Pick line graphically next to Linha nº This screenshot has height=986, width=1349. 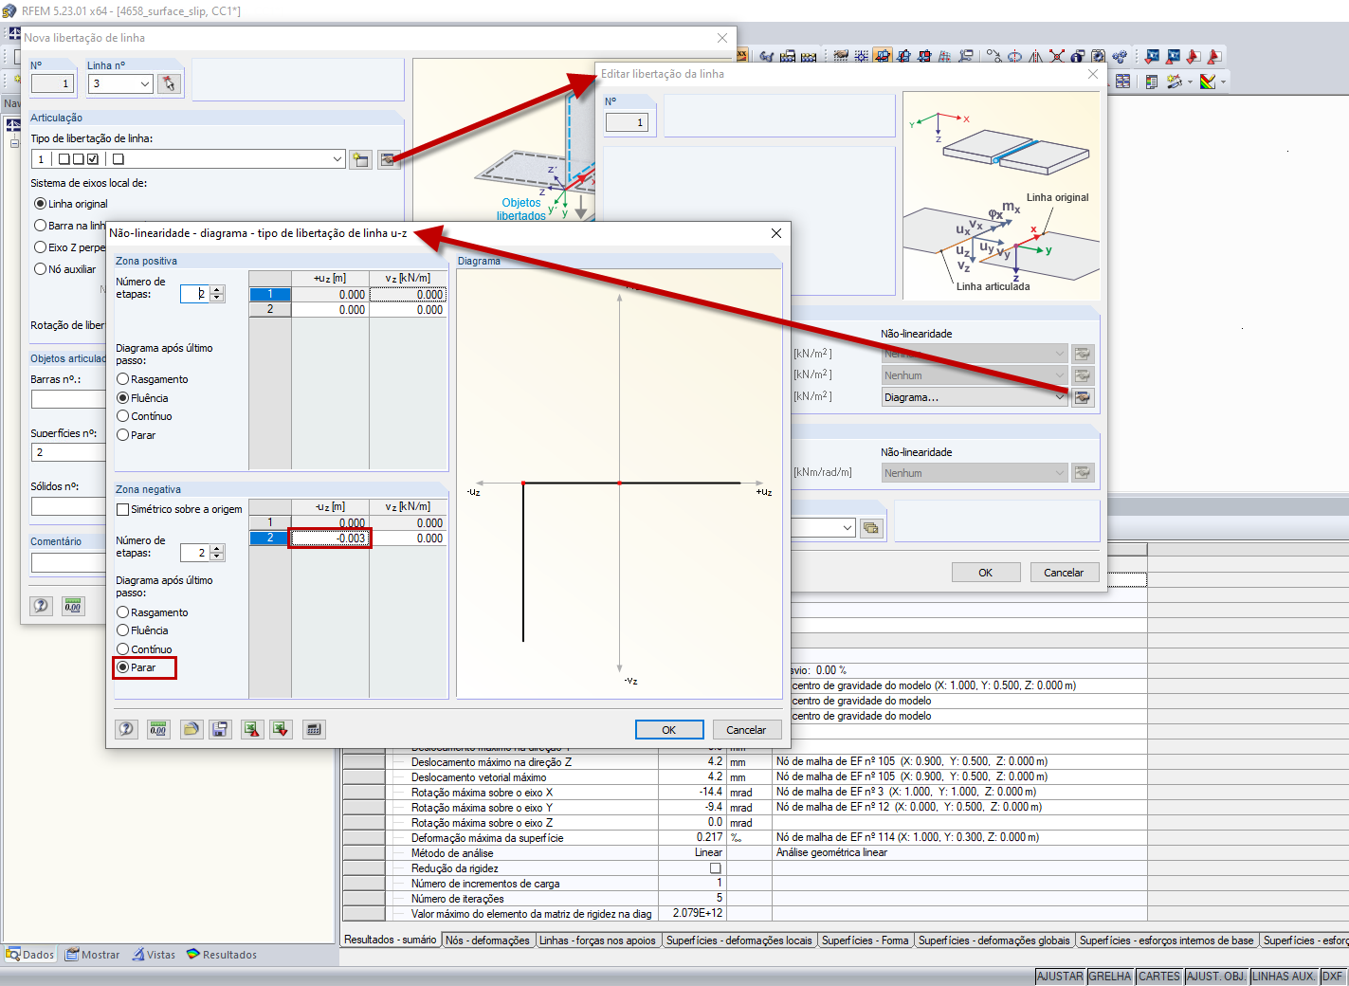point(170,83)
